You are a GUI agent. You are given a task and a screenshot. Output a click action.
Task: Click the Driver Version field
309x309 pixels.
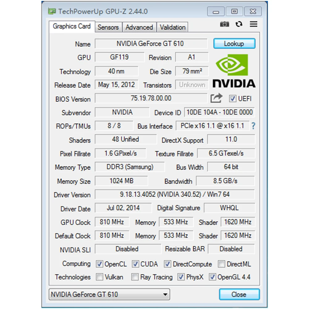(x=175, y=194)
